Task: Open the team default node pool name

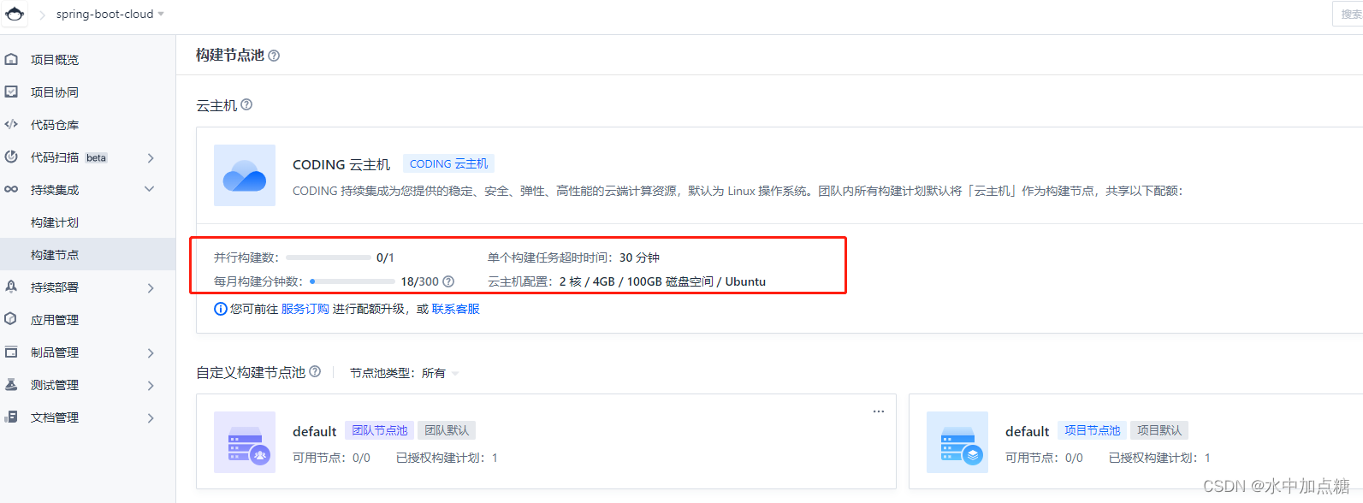Action: [315, 431]
